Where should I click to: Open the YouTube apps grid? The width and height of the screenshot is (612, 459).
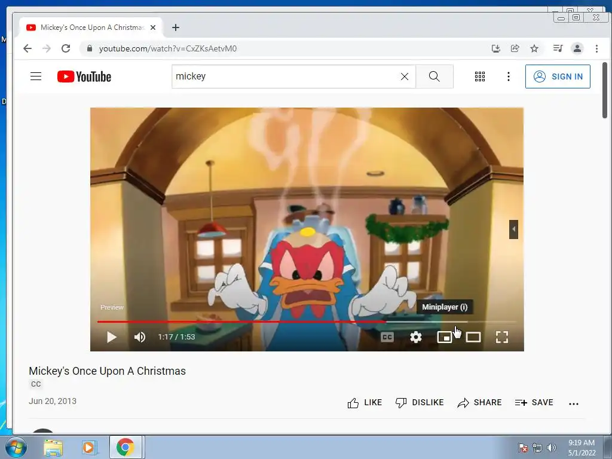click(x=480, y=76)
